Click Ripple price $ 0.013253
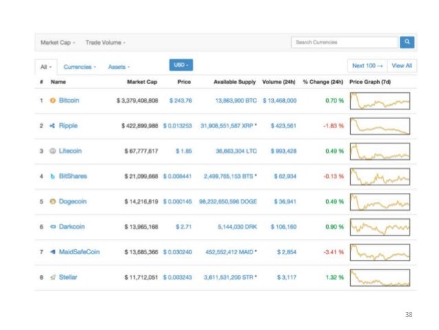This screenshot has width=439, height=330. 178,125
